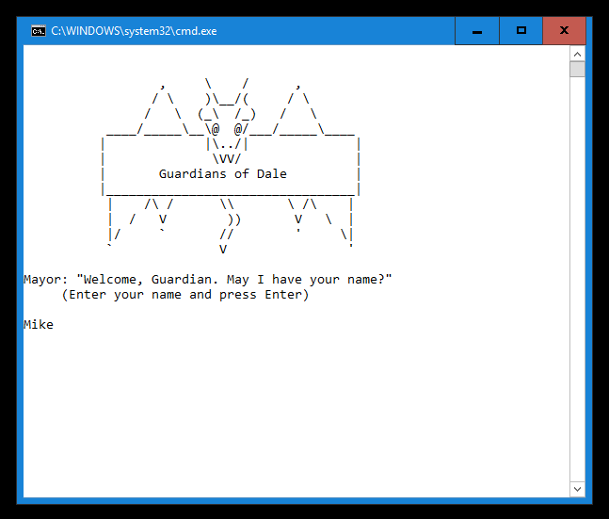The image size is (609, 519).
Task: Click the title text C:\WINDOWS\system32\cmd.exe
Action: tap(134, 31)
